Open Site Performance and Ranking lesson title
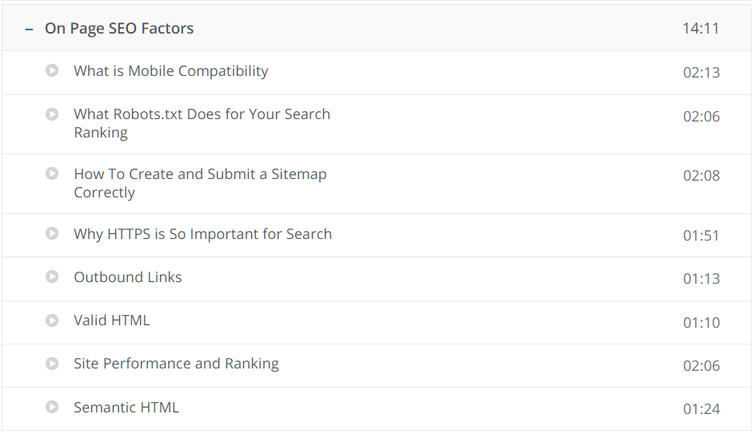This screenshot has width=755, height=434. [176, 364]
